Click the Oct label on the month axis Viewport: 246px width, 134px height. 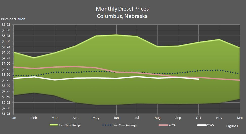point(199,118)
